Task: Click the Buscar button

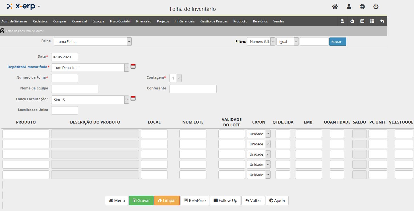Action: (x=338, y=41)
